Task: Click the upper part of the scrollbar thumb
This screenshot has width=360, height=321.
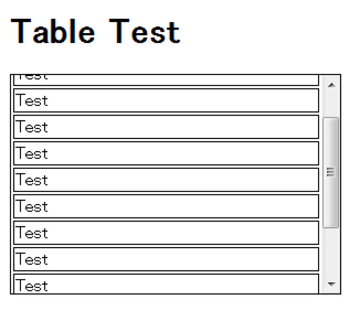Action: click(331, 133)
